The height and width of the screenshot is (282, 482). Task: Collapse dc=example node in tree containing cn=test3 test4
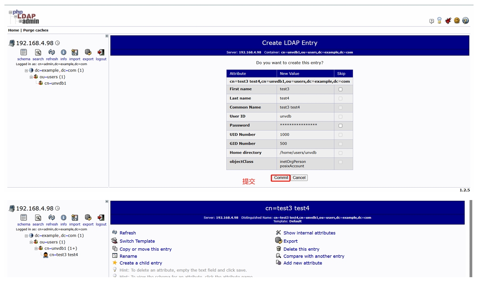[26, 236]
